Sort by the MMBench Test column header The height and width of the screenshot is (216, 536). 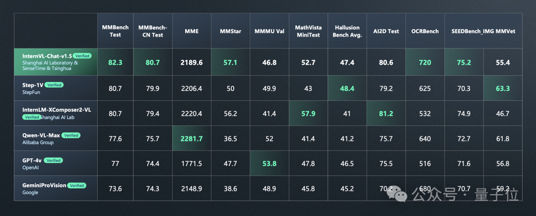click(115, 31)
